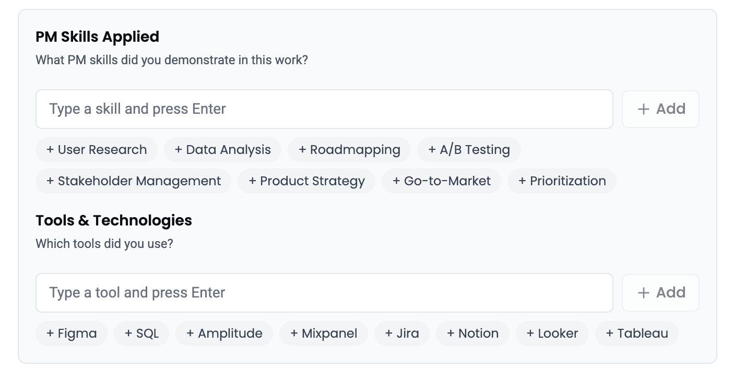Select the Go-to-Market skill chip
This screenshot has width=733, height=381.
[442, 181]
